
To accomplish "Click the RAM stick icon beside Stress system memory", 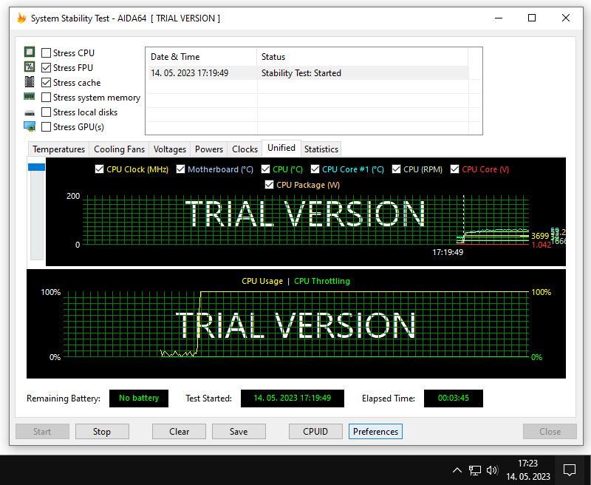I will pyautogui.click(x=30, y=97).
